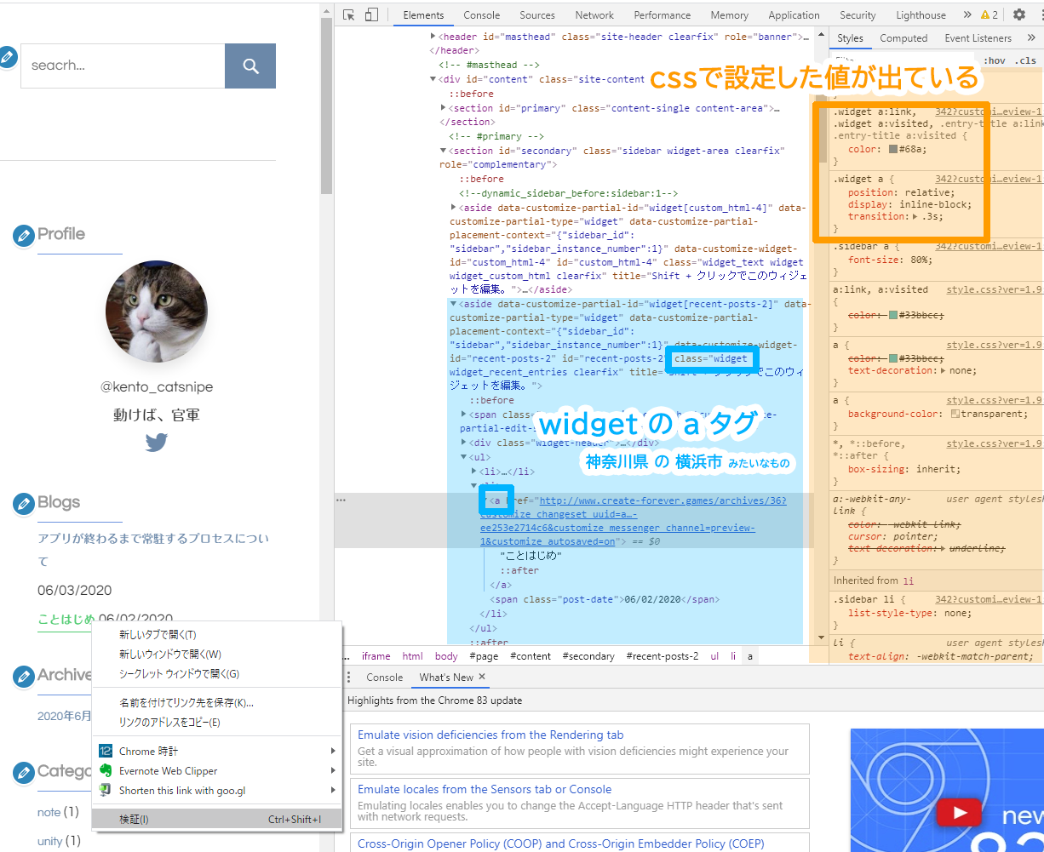Open the transparent background-color swatch

pyautogui.click(x=955, y=414)
